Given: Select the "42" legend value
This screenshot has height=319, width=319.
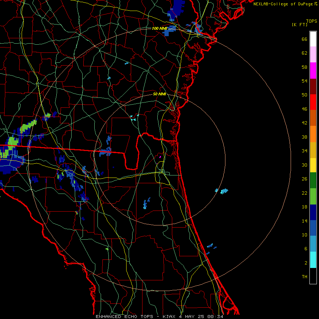Looking at the screenshot, I should click(x=304, y=123).
